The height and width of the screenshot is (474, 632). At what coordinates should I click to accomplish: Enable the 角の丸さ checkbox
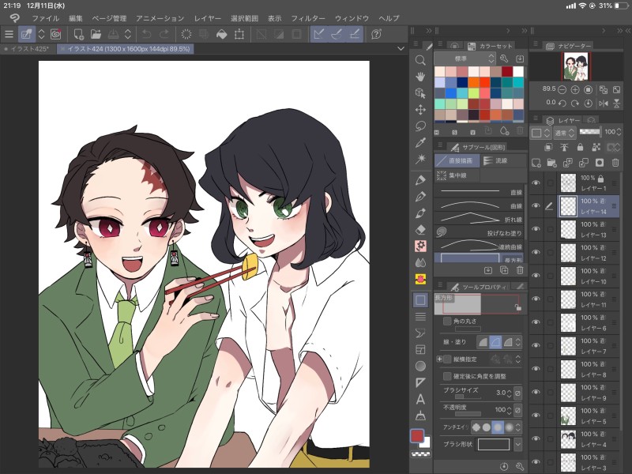pyautogui.click(x=447, y=321)
